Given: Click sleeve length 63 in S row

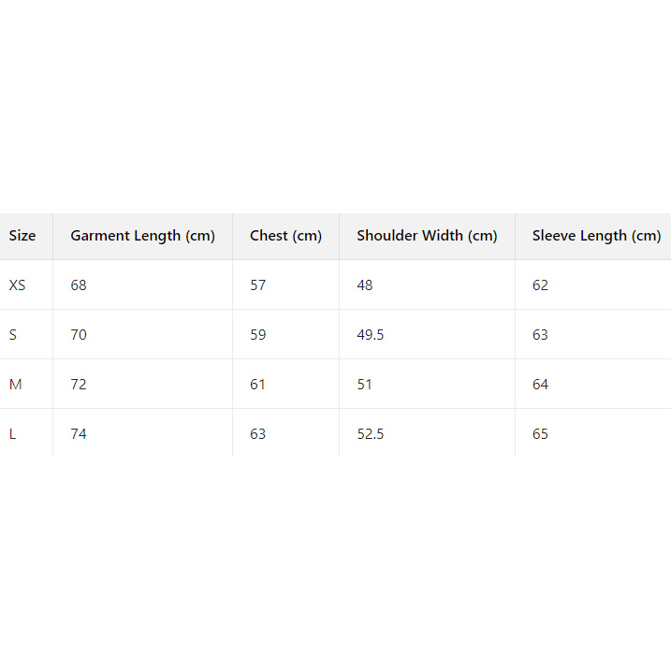Looking at the screenshot, I should click(x=541, y=335).
